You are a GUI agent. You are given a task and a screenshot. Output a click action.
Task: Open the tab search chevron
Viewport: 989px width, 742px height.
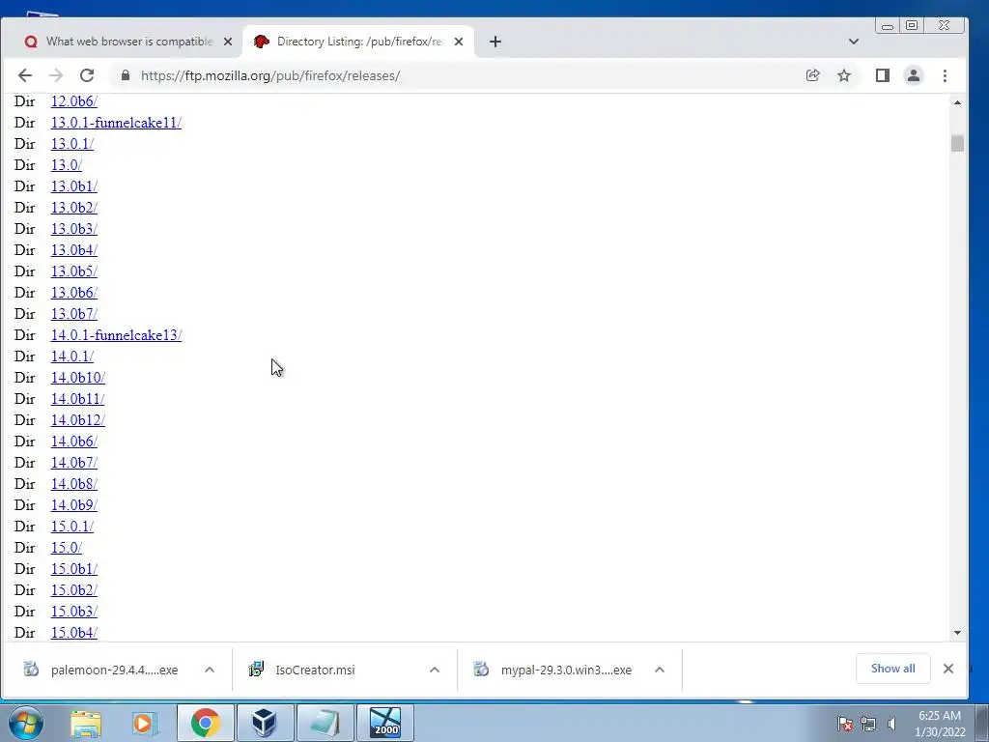pos(854,42)
